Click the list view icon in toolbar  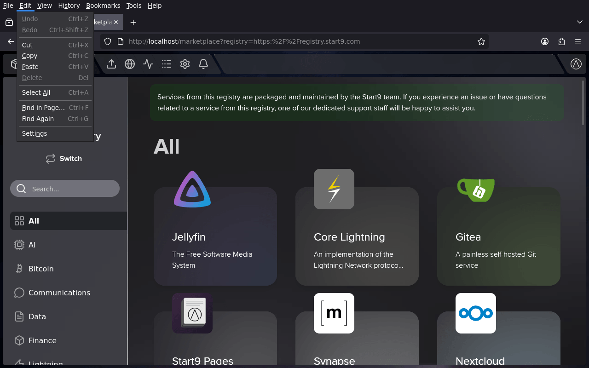click(x=167, y=64)
